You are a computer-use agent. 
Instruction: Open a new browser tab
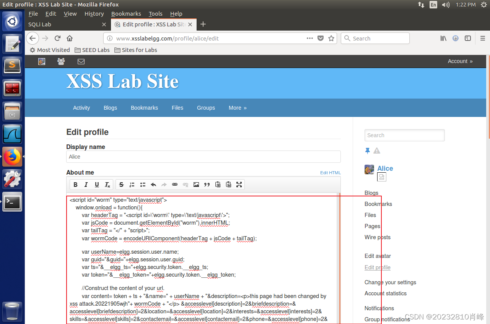pyautogui.click(x=203, y=24)
